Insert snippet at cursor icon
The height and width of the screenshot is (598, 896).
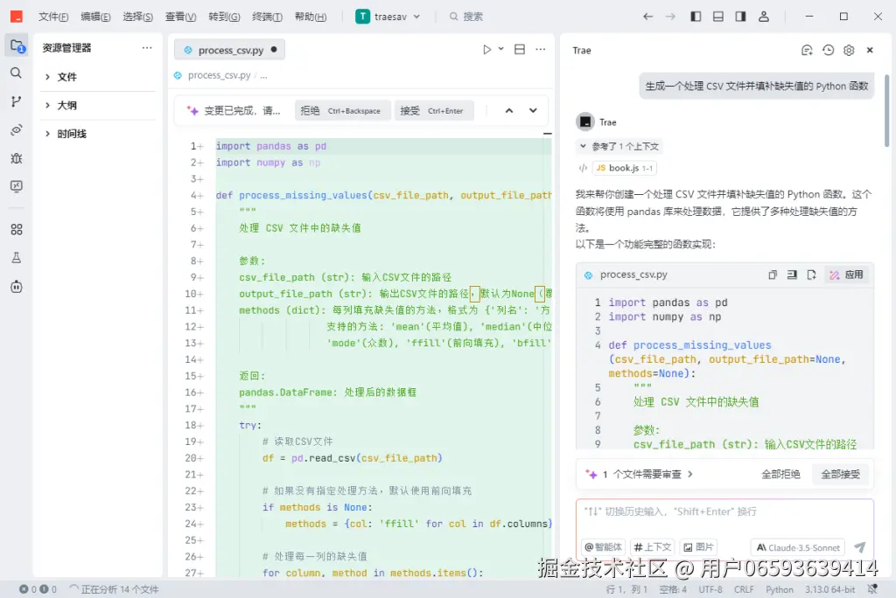pyautogui.click(x=792, y=275)
